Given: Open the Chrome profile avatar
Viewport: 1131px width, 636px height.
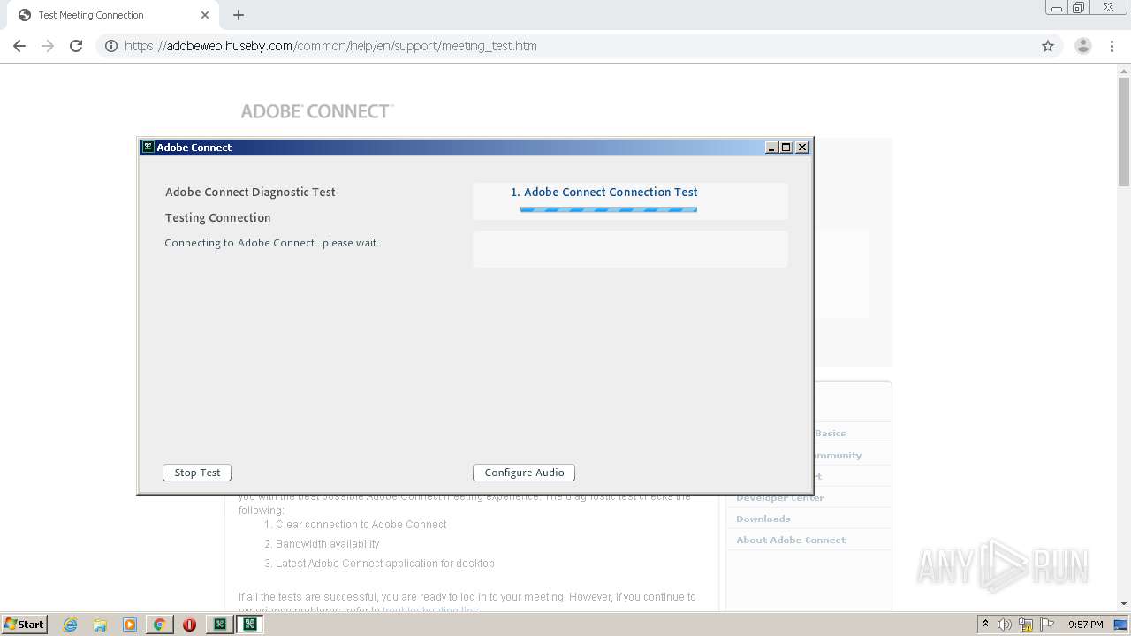Looking at the screenshot, I should 1083,46.
